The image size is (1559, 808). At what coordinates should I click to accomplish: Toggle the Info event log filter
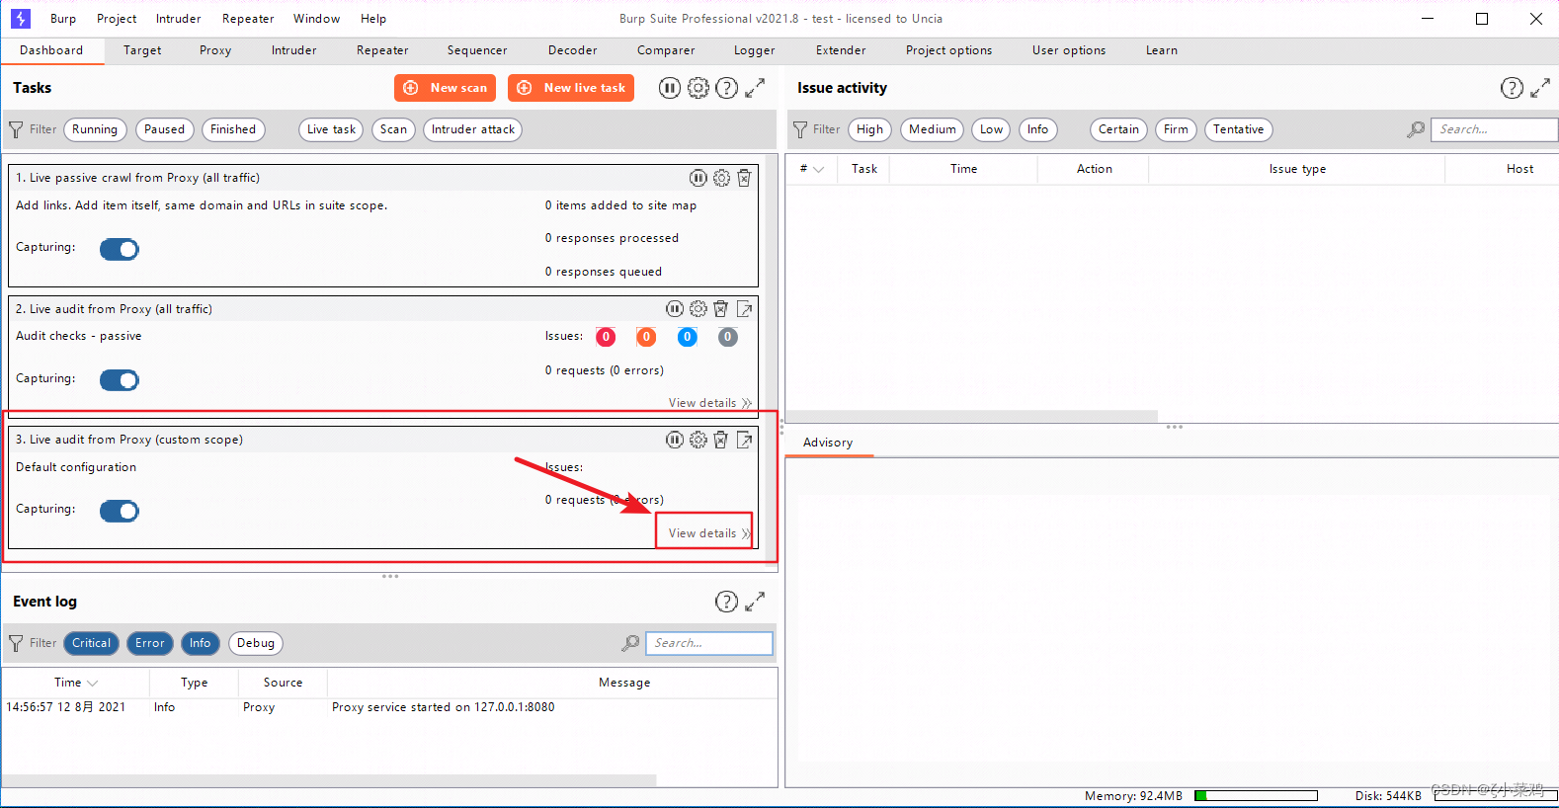[x=201, y=643]
